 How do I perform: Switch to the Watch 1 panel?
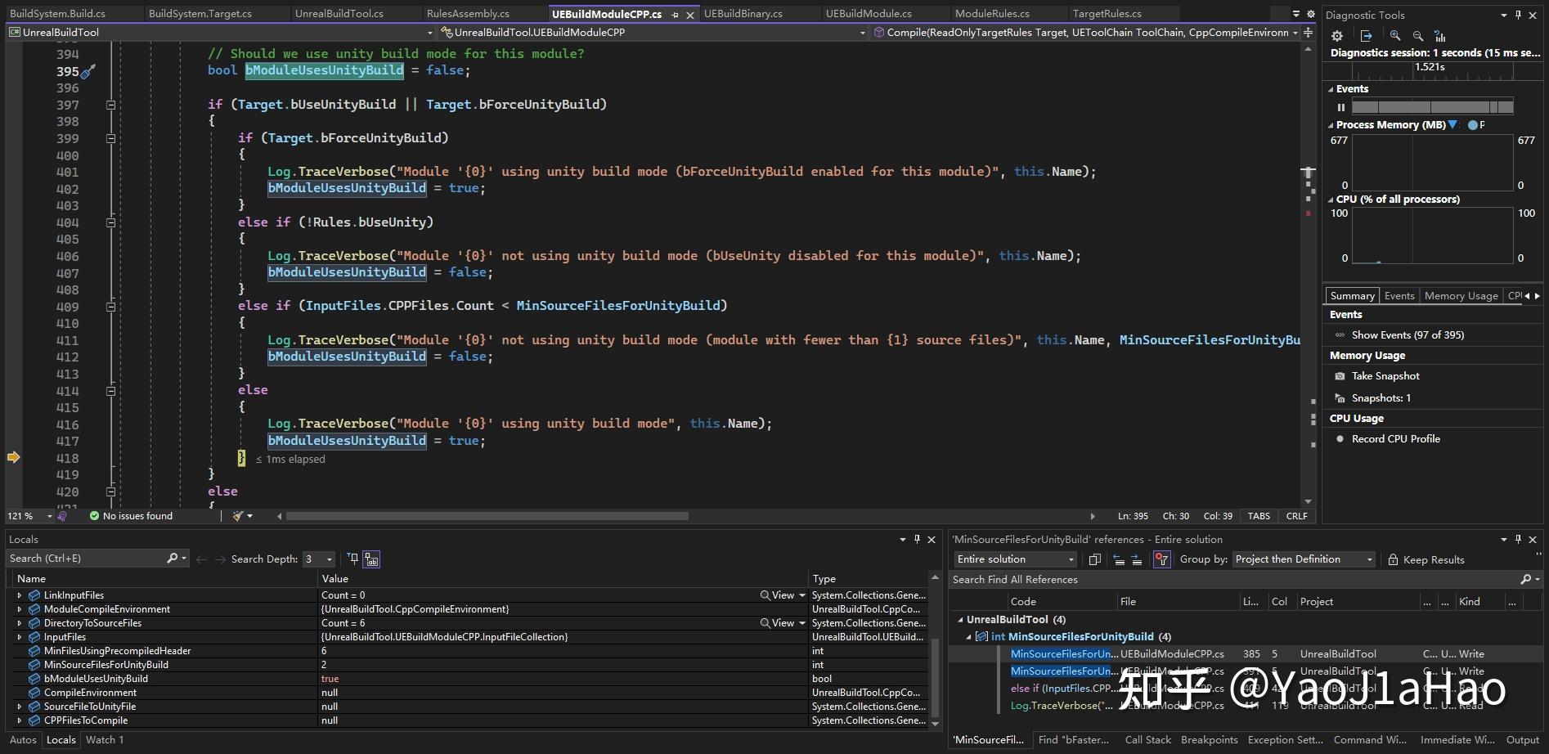(105, 739)
